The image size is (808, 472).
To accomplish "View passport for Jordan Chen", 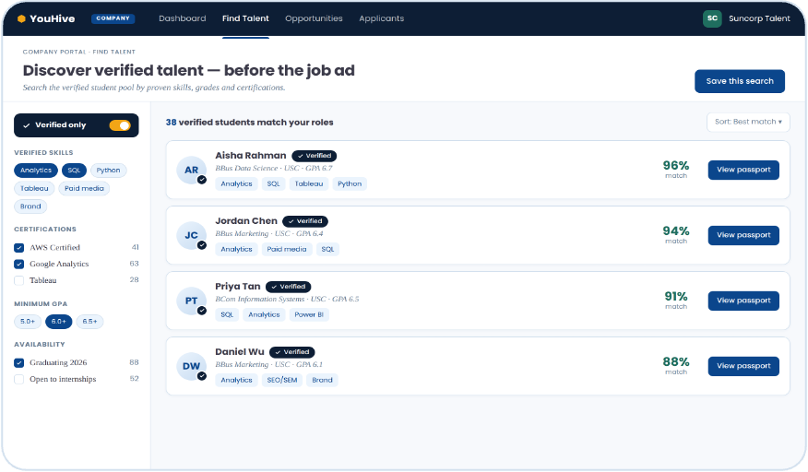I will pyautogui.click(x=743, y=235).
